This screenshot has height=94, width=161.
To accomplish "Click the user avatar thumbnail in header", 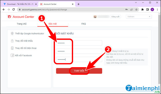I will coord(95,17).
